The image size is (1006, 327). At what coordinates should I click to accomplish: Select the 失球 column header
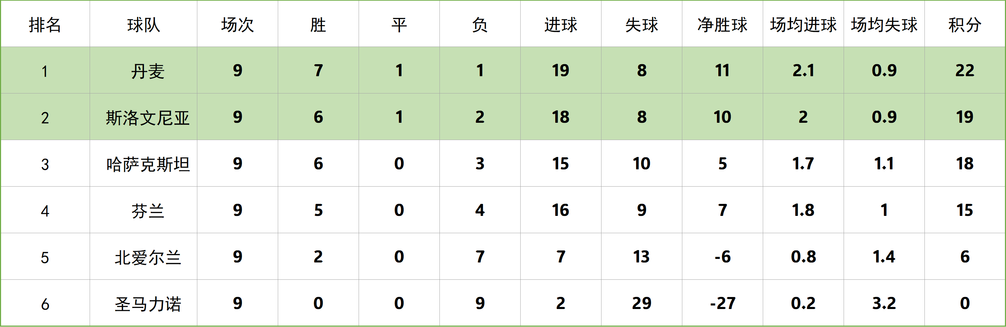(641, 24)
